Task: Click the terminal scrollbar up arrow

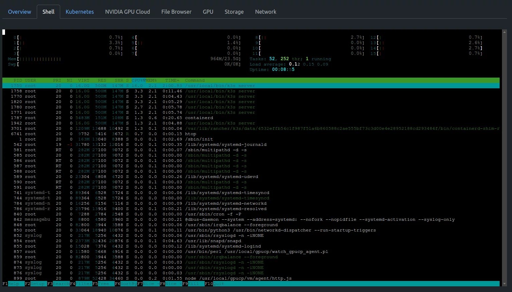Action: tap(504, 32)
